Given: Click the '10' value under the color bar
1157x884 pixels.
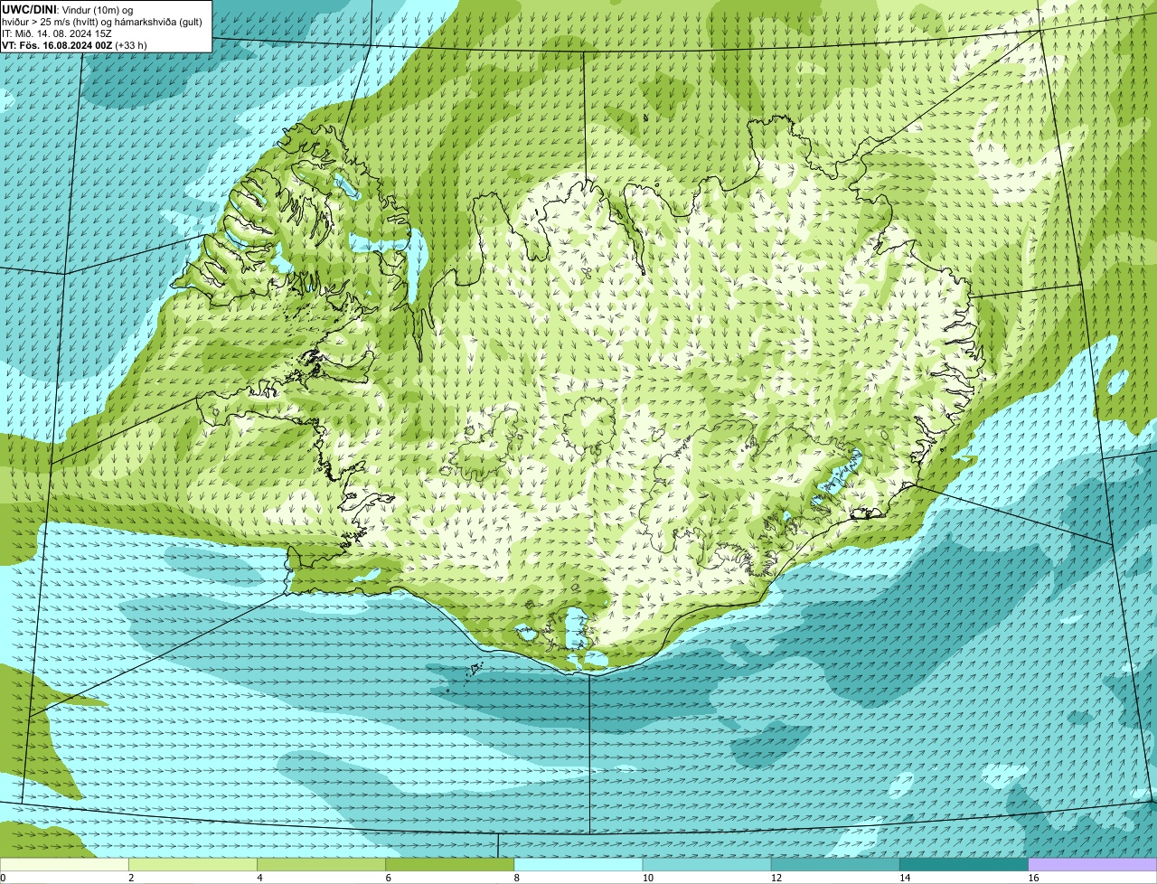Looking at the screenshot, I should click(648, 878).
